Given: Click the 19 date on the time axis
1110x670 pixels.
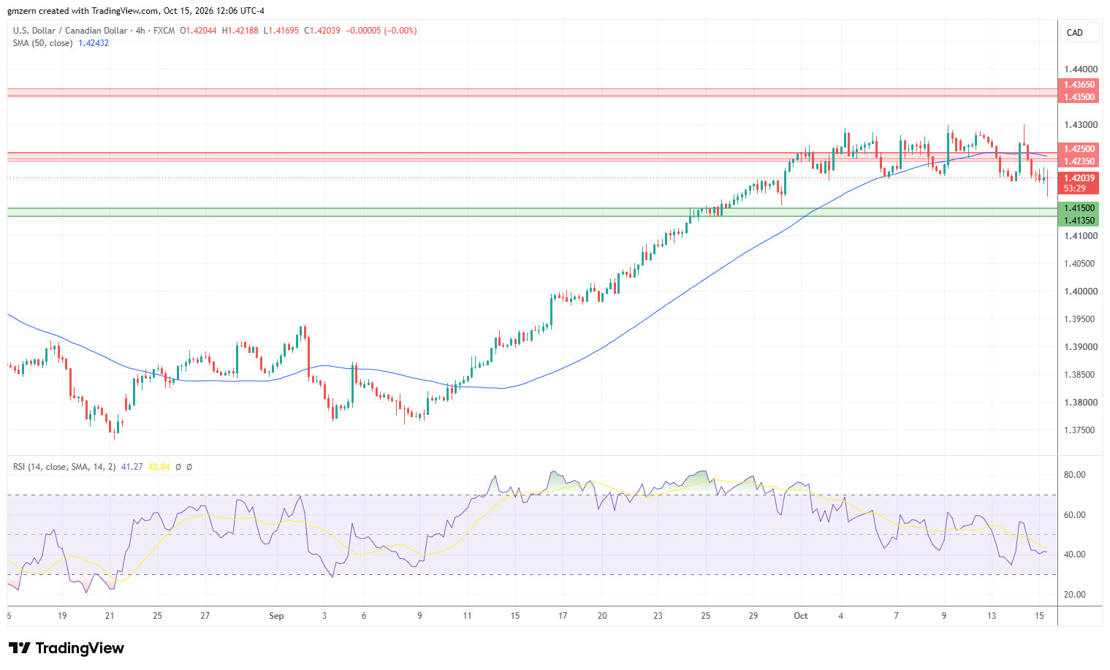Looking at the screenshot, I should 62,616.
